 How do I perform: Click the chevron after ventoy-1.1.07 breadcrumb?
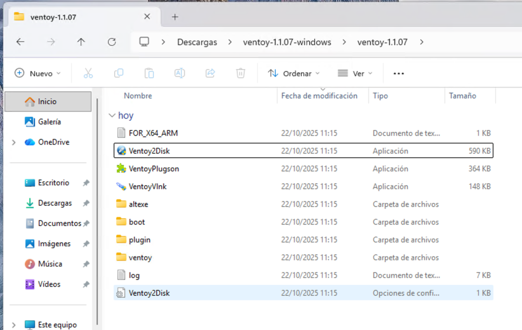point(422,42)
